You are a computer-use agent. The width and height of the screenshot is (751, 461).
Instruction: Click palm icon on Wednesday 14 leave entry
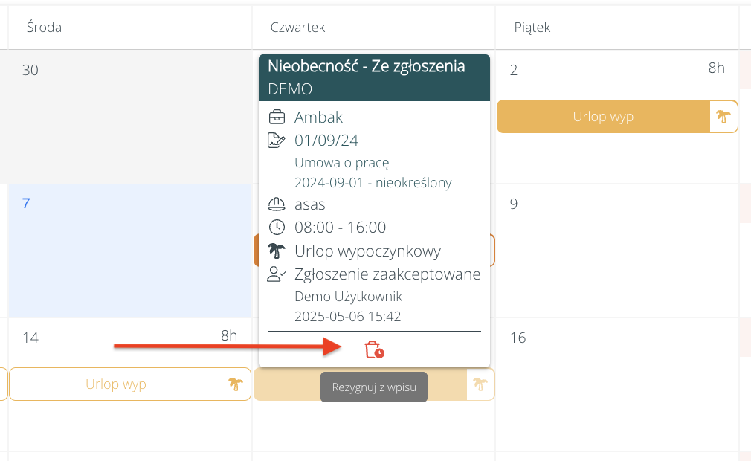tap(236, 384)
